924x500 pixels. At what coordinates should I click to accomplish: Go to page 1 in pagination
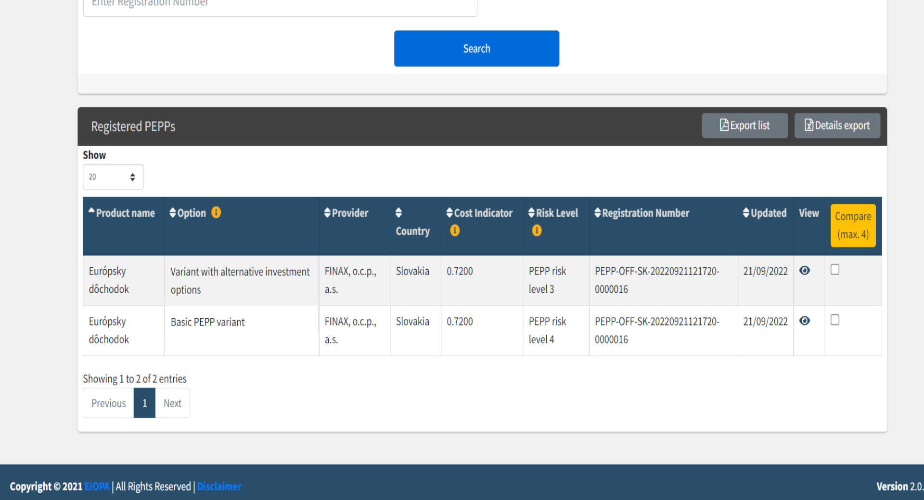144,403
